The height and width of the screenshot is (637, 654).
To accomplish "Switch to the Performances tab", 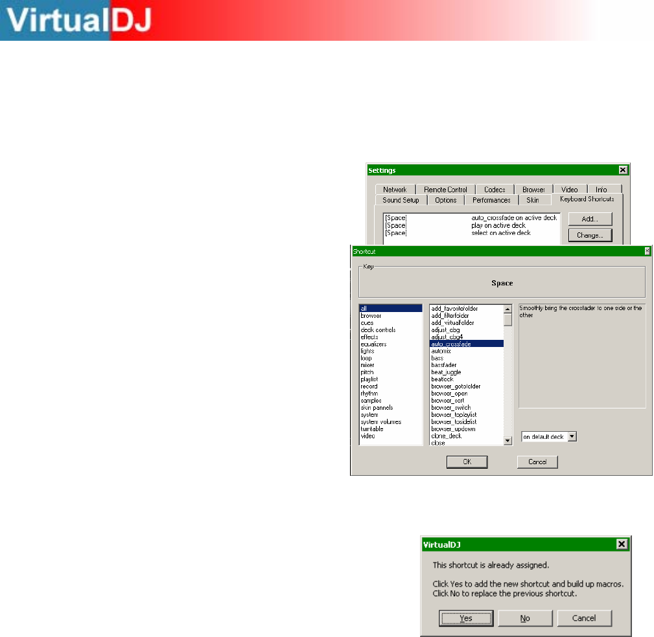I will (491, 200).
